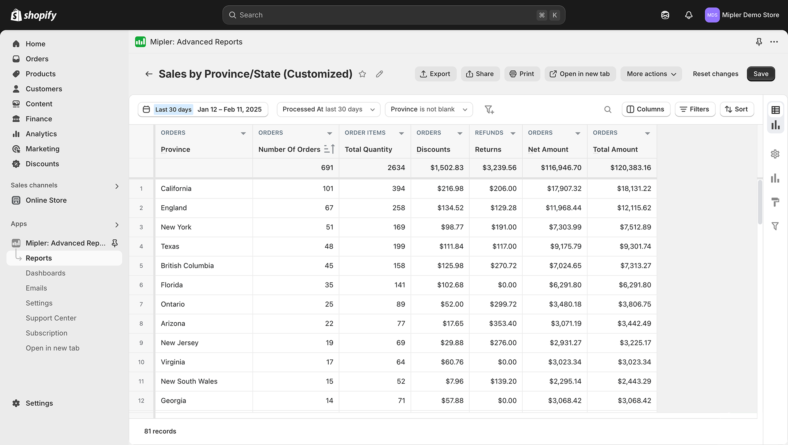
Task: Open Shopify notifications bell
Action: 688,15
